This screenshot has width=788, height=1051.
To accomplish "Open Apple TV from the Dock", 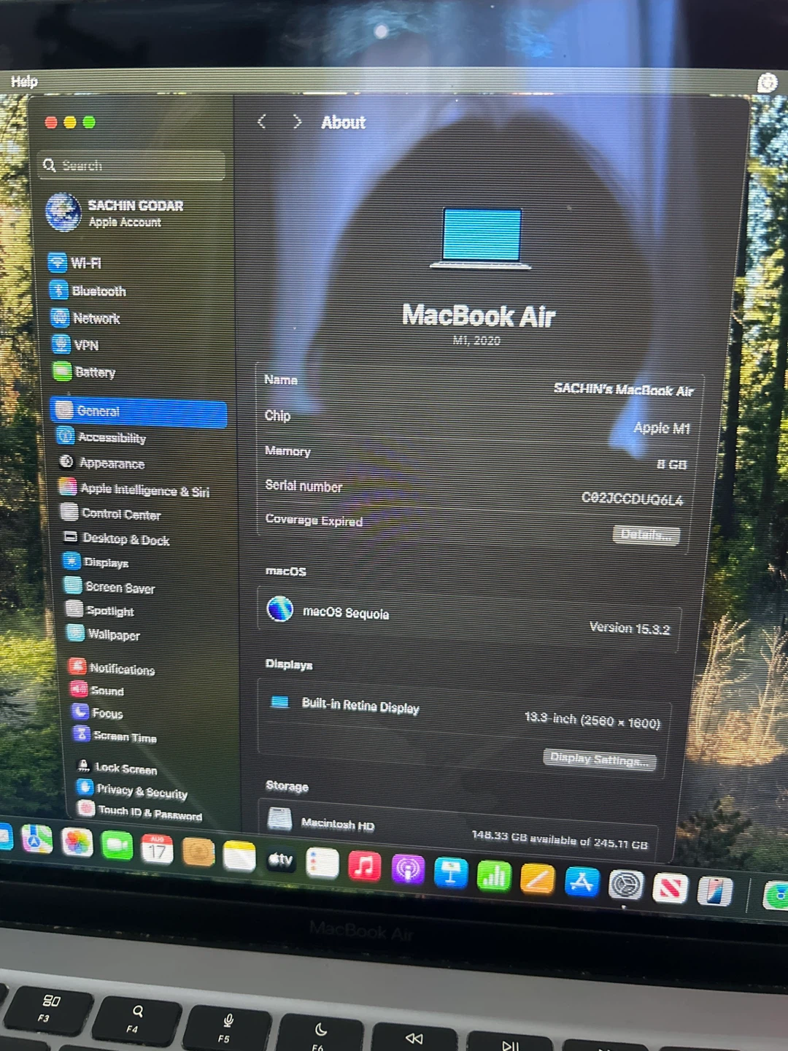I will tap(280, 860).
